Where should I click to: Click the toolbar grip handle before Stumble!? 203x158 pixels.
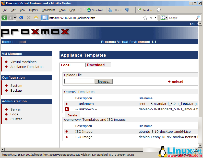[x=85, y=10]
